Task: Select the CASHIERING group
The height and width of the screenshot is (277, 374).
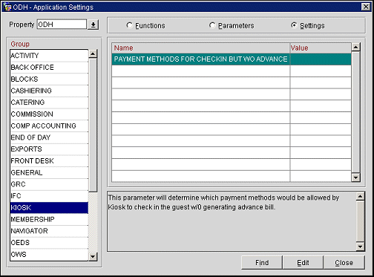Action: tap(49, 91)
